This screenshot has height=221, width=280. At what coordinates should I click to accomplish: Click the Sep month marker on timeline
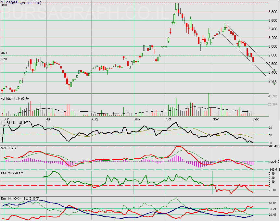137,119
